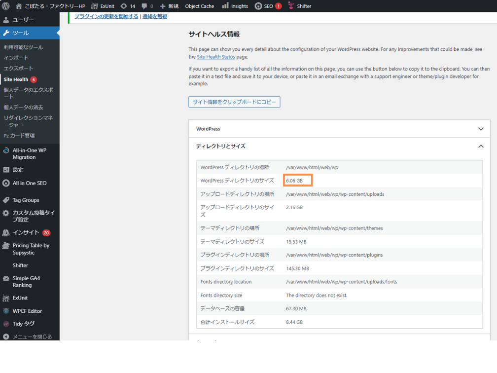Image resolution: width=497 pixels, height=373 pixels.
Task: Open Insights bar chart icon in admin bar
Action: [225, 6]
